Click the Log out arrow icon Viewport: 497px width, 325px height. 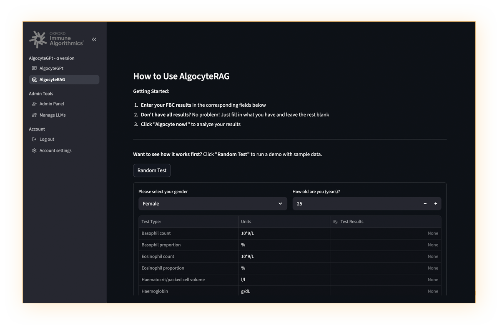(34, 139)
